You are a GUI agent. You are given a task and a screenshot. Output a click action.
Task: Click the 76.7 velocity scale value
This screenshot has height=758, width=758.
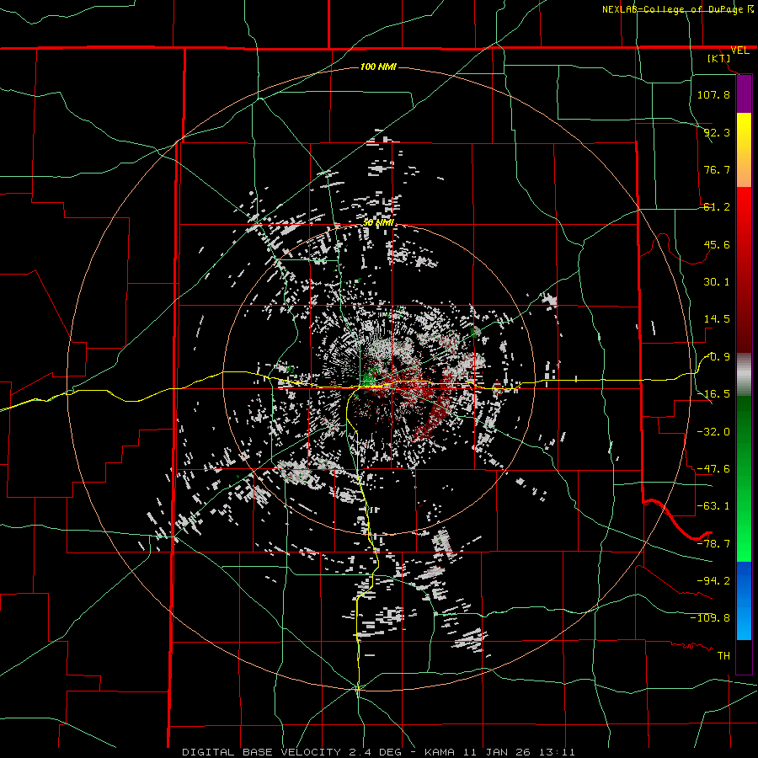pos(717,169)
